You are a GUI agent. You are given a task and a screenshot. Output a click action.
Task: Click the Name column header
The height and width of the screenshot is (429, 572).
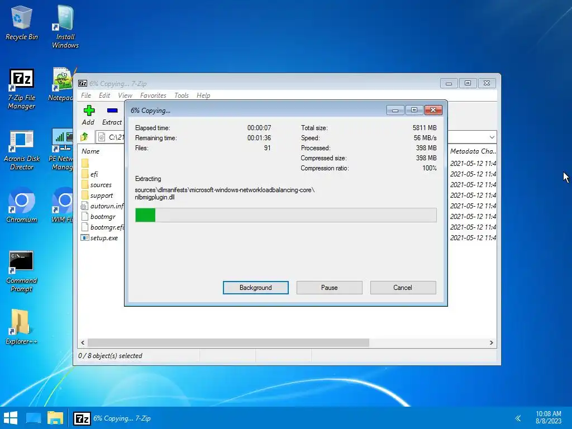pyautogui.click(x=90, y=151)
